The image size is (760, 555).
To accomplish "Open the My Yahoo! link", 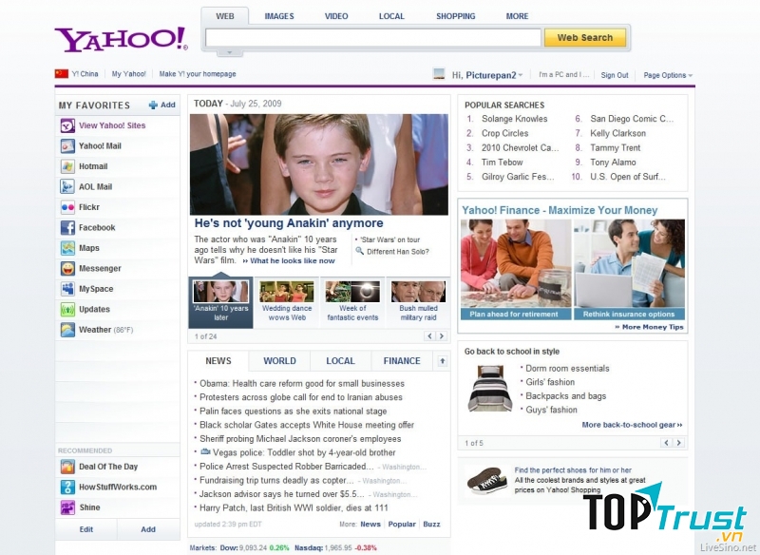I will 128,74.
